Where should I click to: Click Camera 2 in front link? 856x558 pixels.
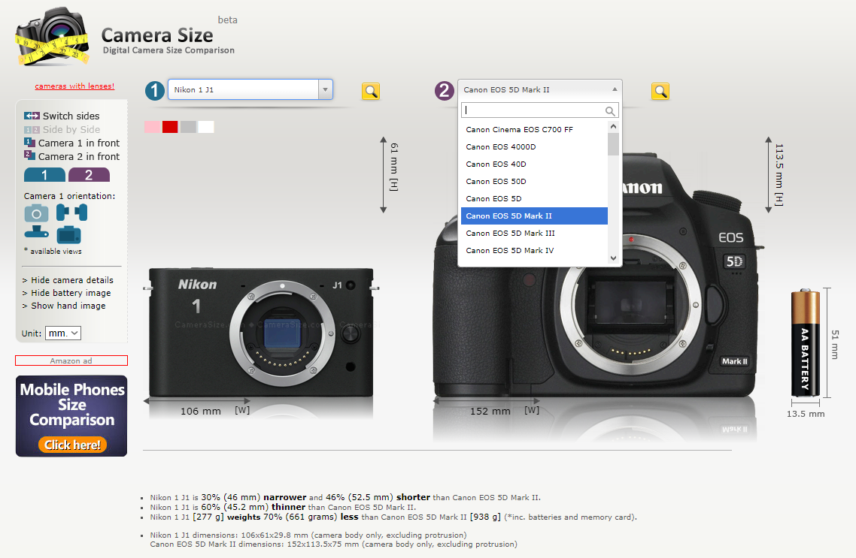[x=79, y=156]
